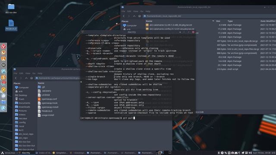Click the Home icon in the front file manager
The image size is (276, 155).
[31, 78]
